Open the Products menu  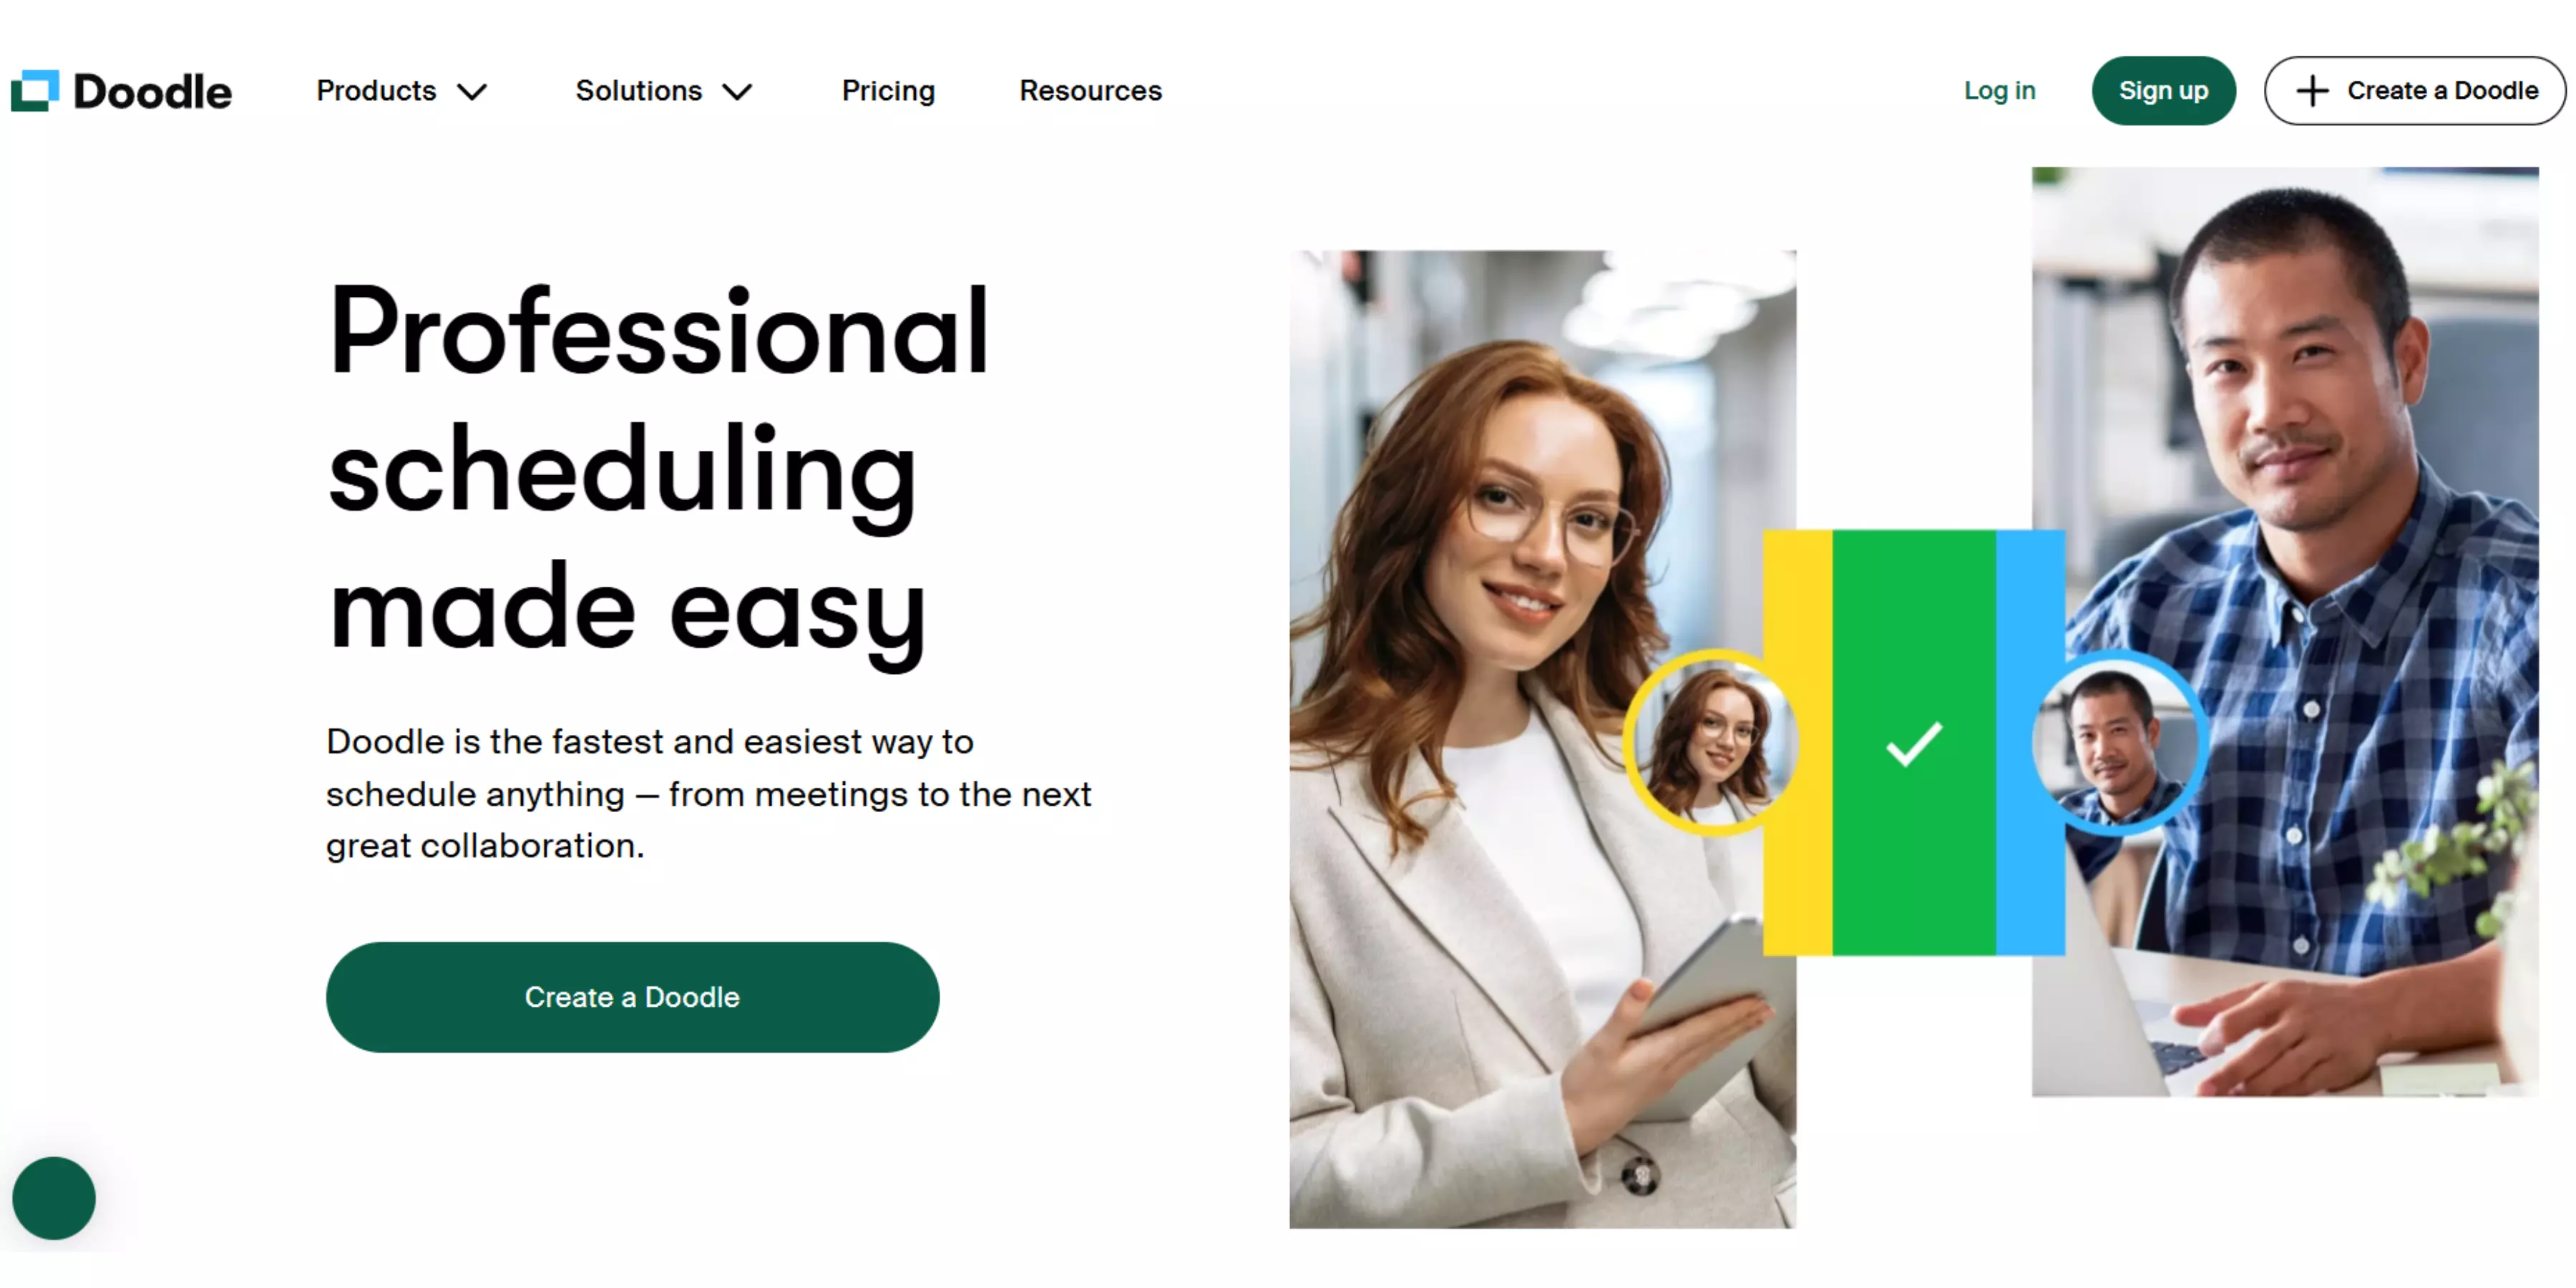(x=402, y=91)
